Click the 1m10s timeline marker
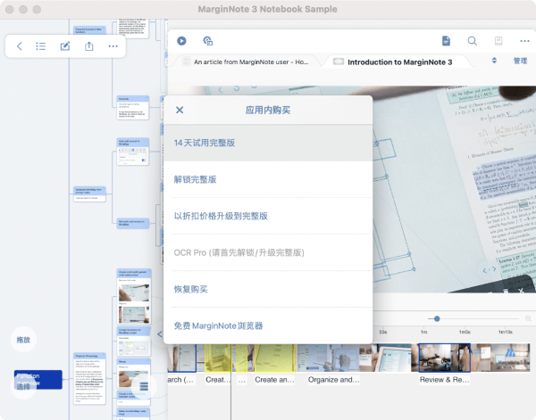This screenshot has width=536, height=420. tap(505, 332)
